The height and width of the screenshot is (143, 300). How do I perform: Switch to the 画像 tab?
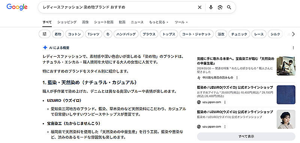tap(85, 22)
